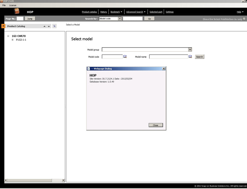Screen dimensions: 247x189
Task: Click the horizontal scrollbar in the catalog tree panel
Action: 32,180
